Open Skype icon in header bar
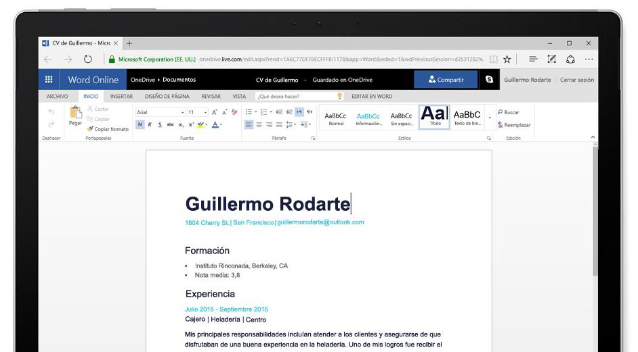 (489, 80)
